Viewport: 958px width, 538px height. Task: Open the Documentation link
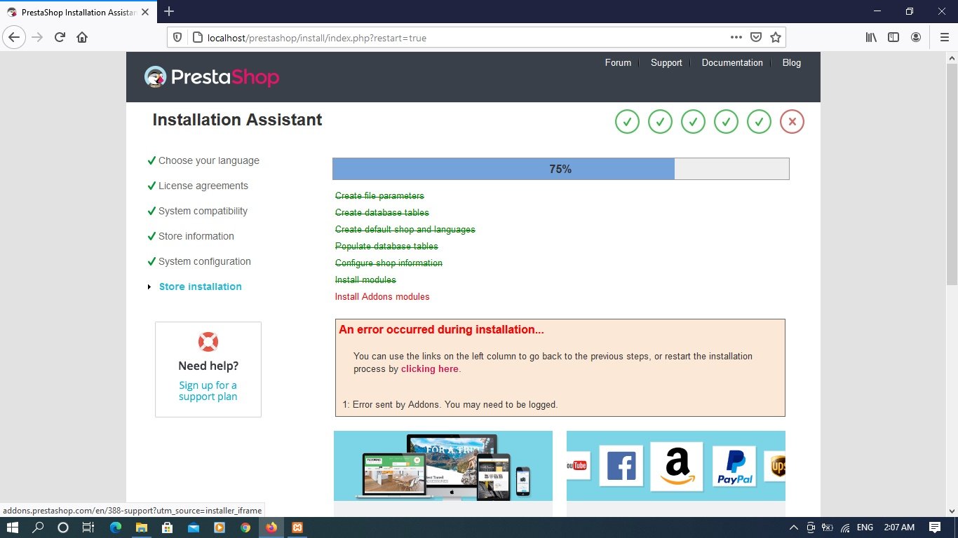(x=732, y=62)
